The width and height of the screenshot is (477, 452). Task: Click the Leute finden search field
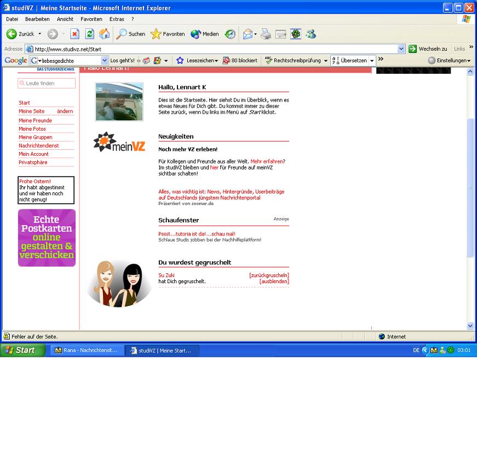pos(47,83)
